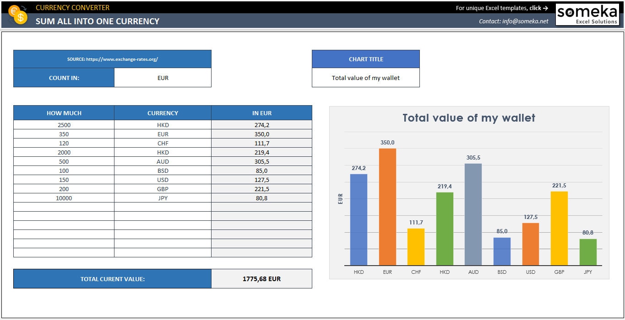Select the HOW MUCH cell containing 10000
The height and width of the screenshot is (320, 625).
pyautogui.click(x=64, y=198)
